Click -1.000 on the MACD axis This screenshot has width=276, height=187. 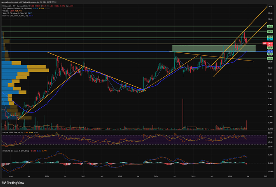point(270,171)
